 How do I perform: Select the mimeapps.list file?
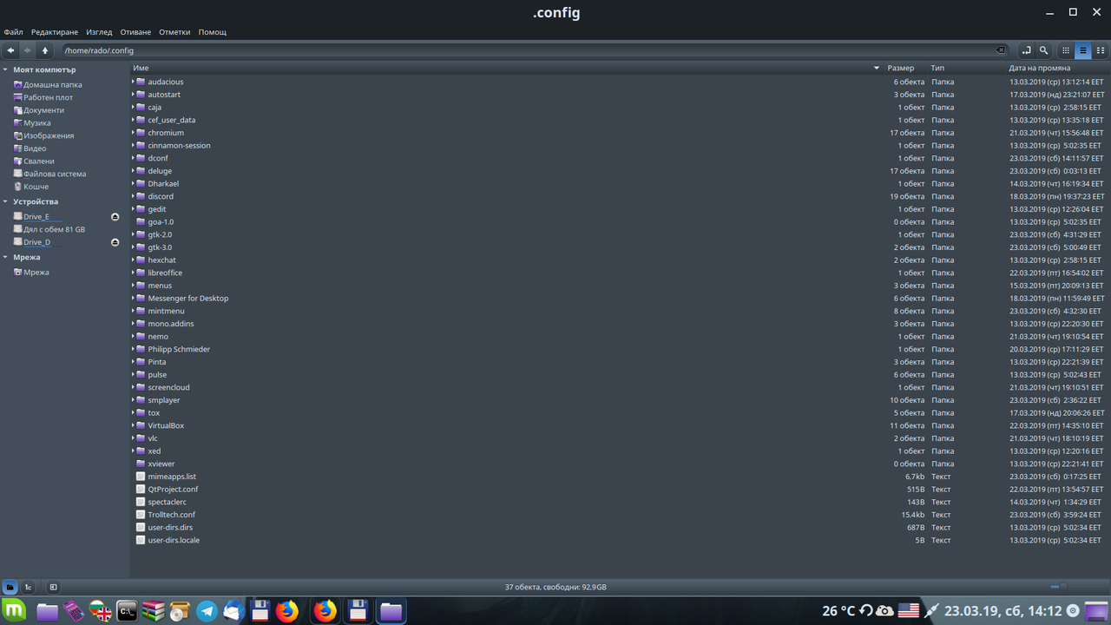[x=172, y=477]
